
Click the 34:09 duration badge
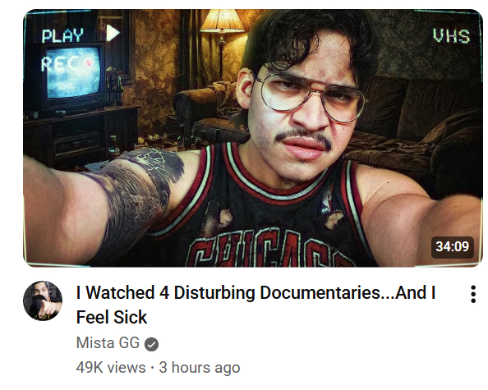(452, 247)
